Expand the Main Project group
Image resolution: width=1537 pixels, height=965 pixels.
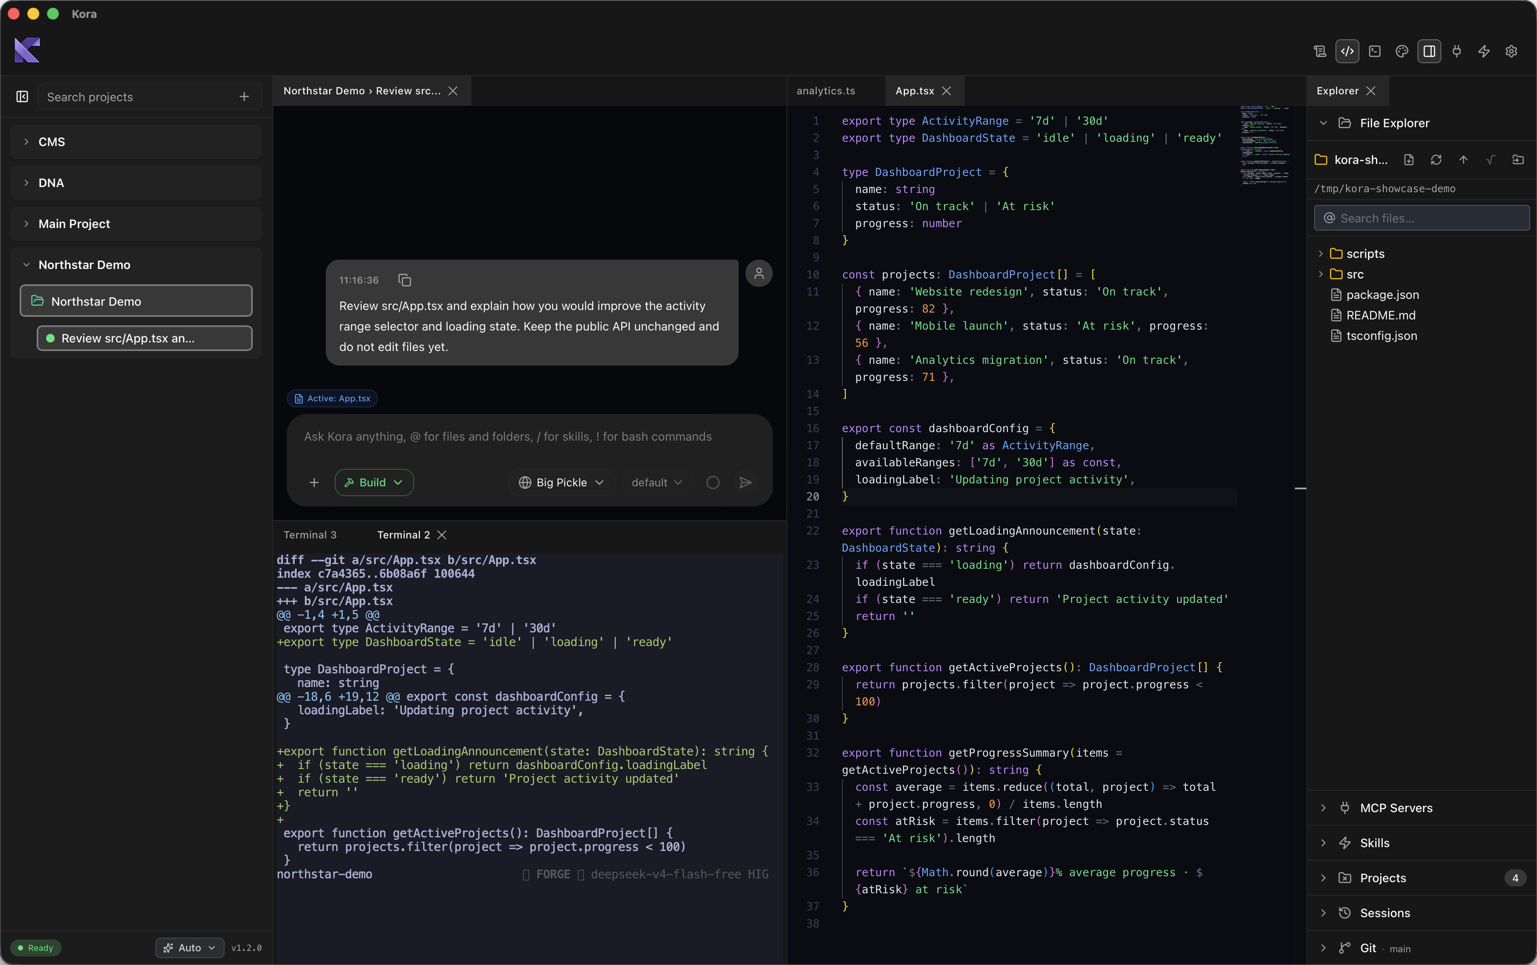[136, 223]
